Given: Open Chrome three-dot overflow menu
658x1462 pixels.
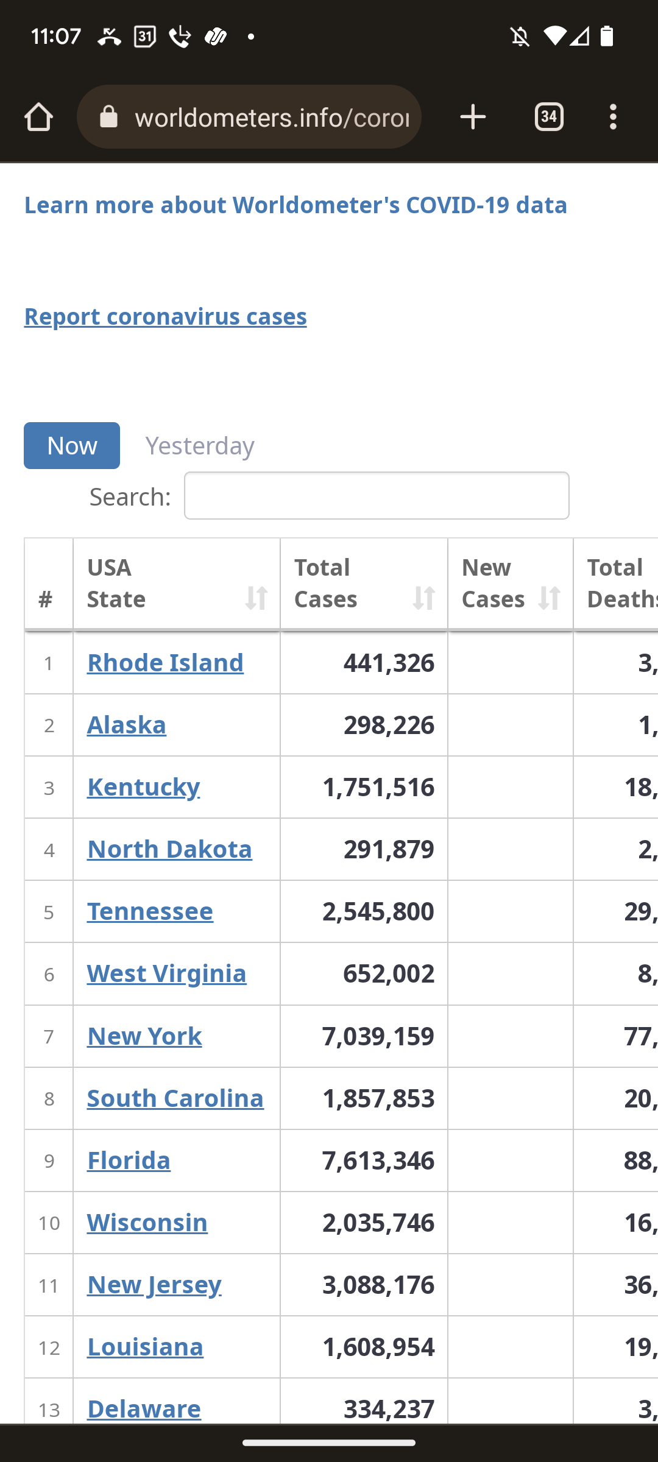Looking at the screenshot, I should click(613, 117).
